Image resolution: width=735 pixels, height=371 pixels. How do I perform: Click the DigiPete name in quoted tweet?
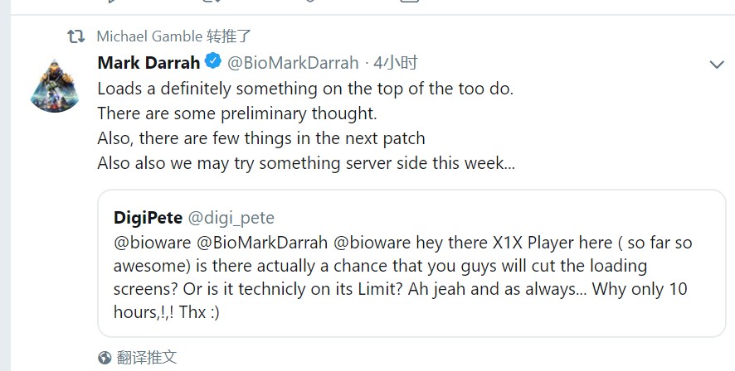pyautogui.click(x=148, y=218)
